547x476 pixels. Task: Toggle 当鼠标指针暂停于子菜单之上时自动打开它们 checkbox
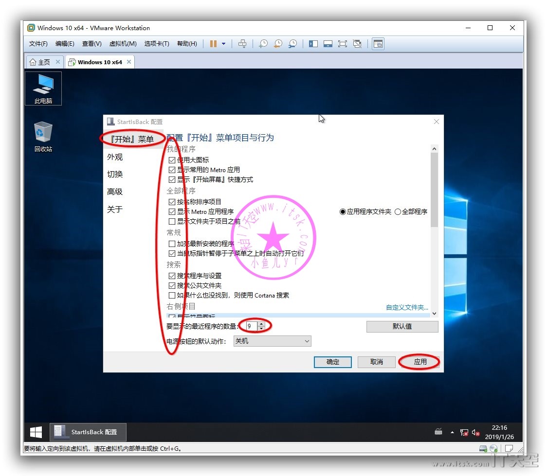[x=172, y=253]
